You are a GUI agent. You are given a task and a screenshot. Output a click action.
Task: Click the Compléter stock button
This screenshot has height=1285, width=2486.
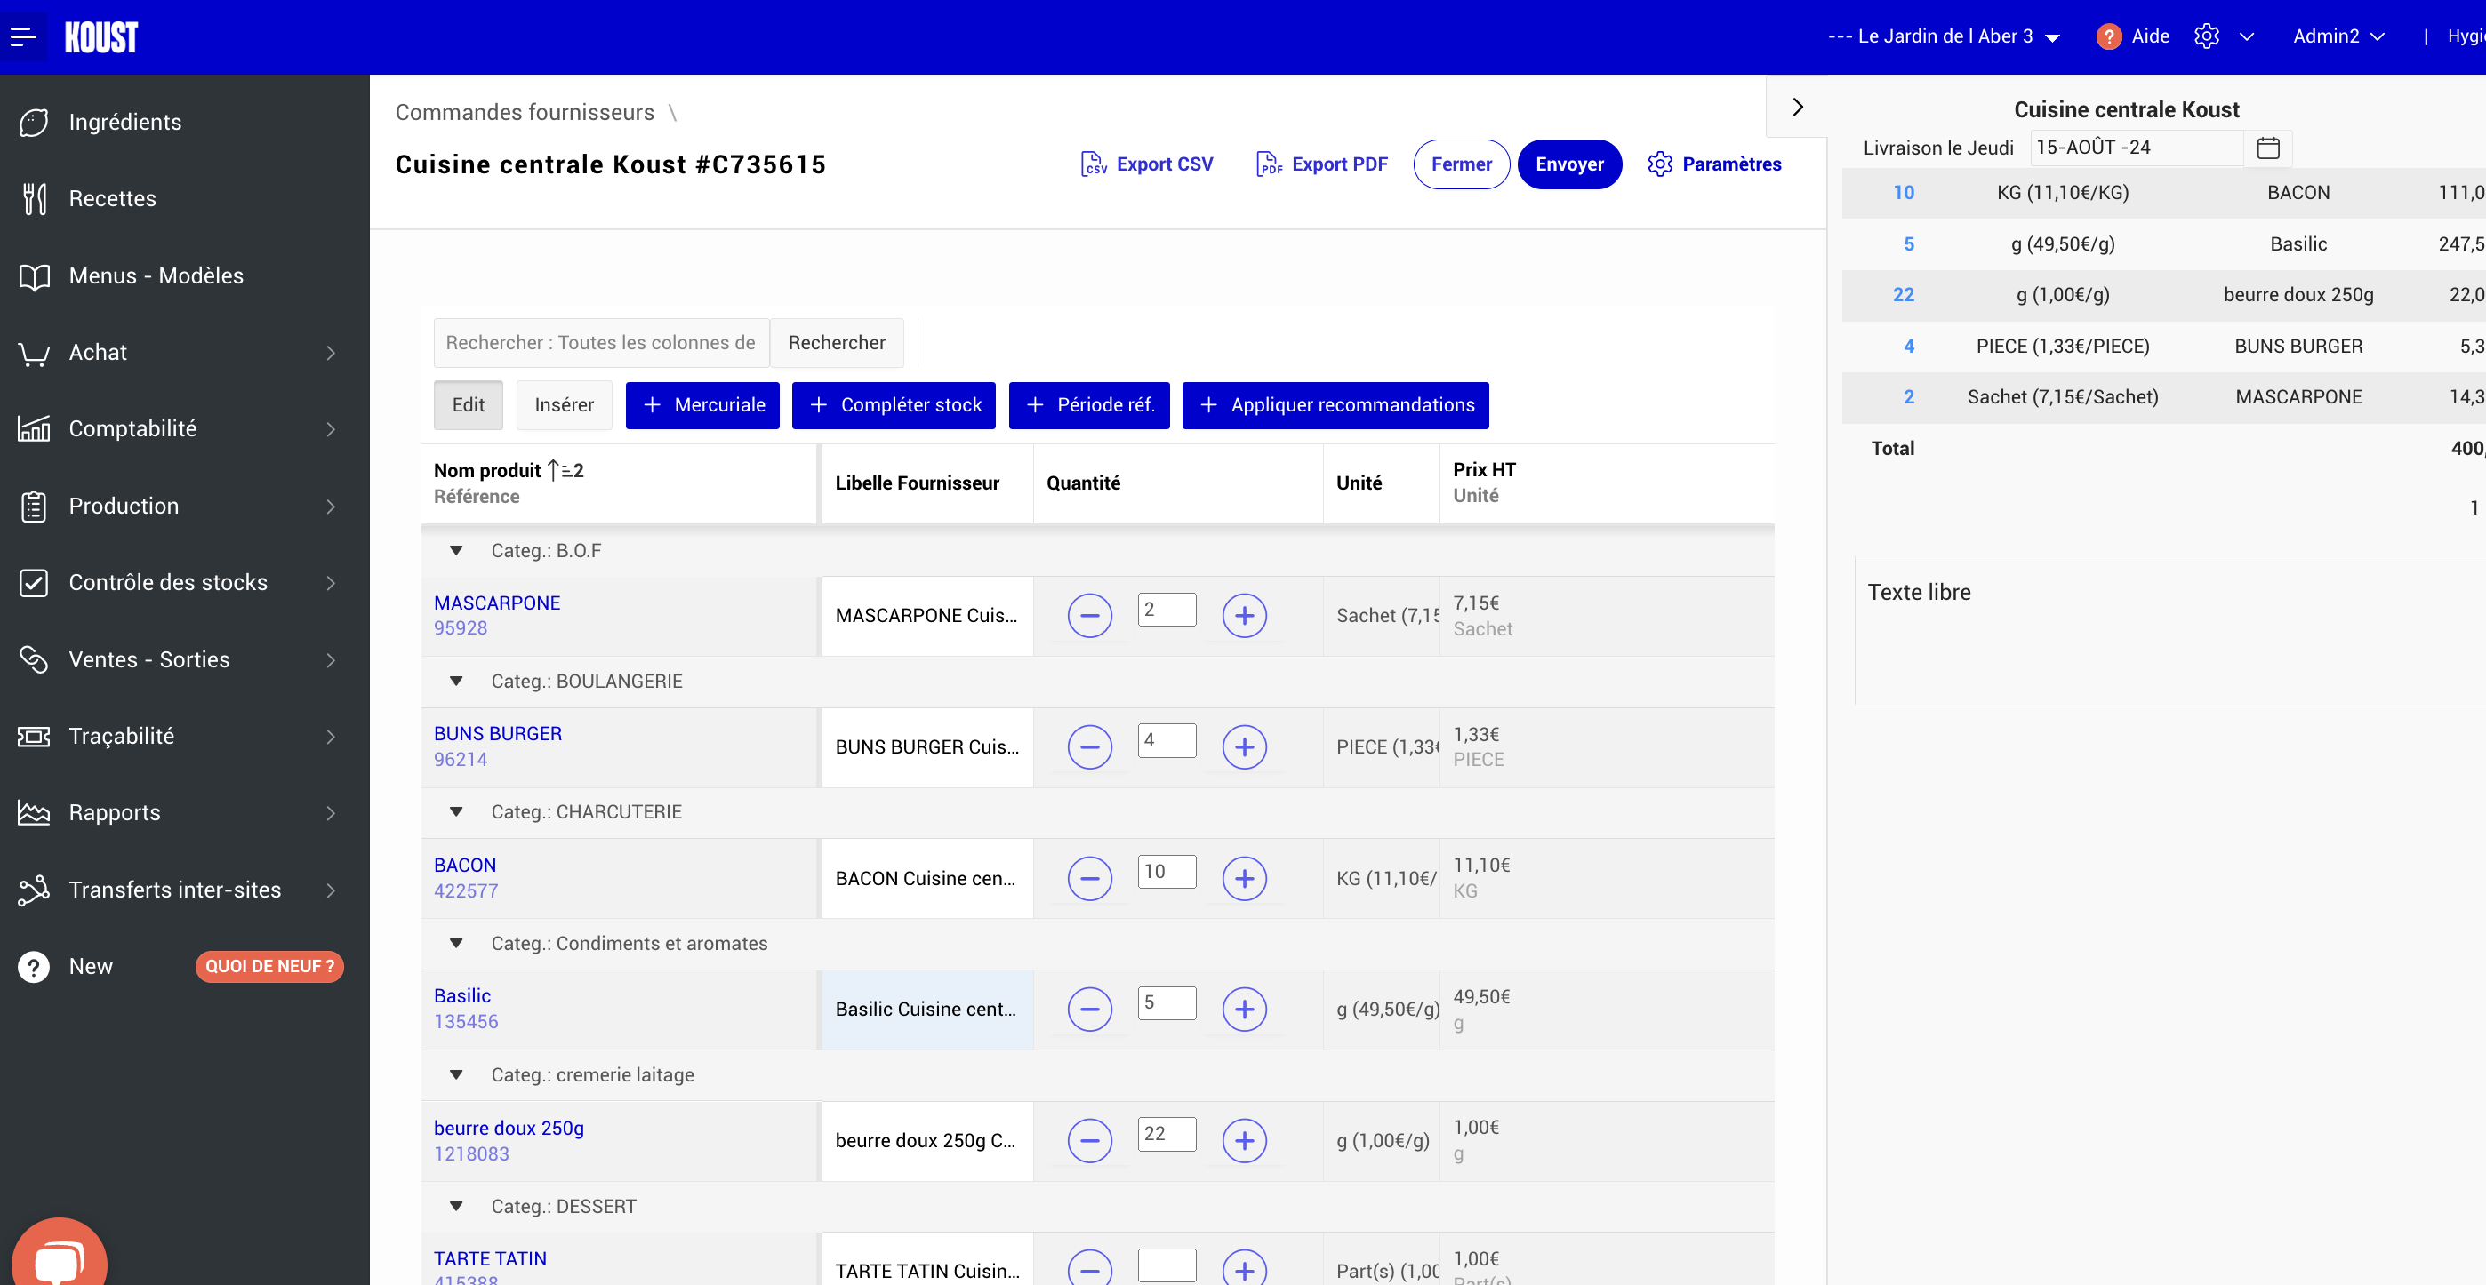pos(894,405)
